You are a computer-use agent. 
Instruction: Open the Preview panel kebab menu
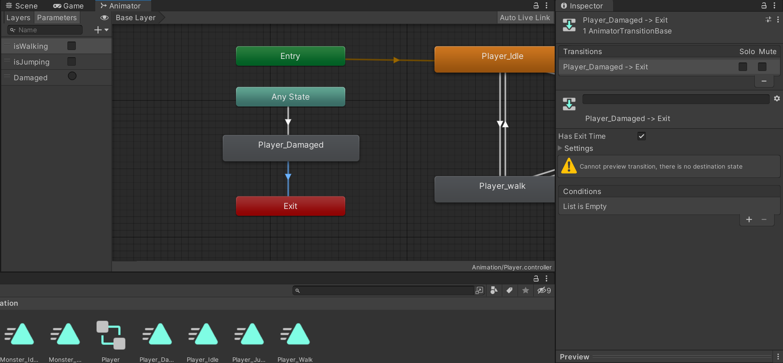click(778, 357)
